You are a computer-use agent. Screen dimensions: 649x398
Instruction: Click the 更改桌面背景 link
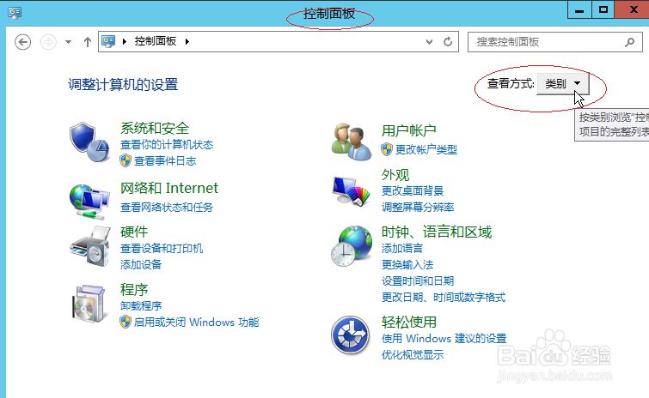[413, 190]
